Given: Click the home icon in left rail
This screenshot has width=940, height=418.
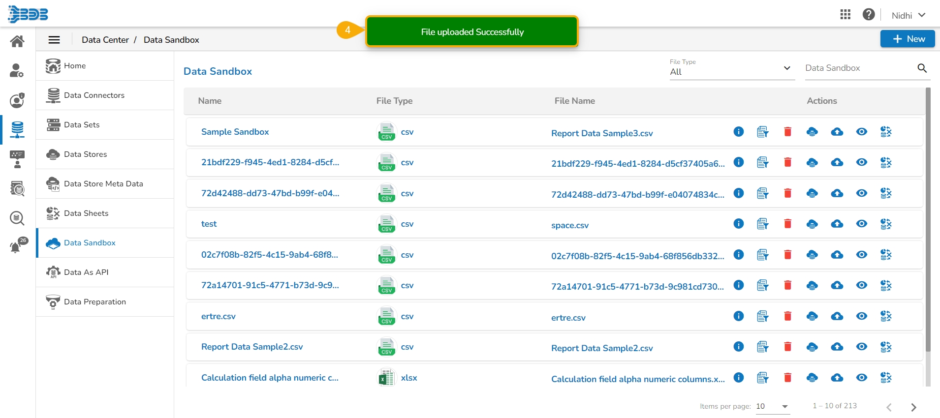Looking at the screenshot, I should pos(17,41).
